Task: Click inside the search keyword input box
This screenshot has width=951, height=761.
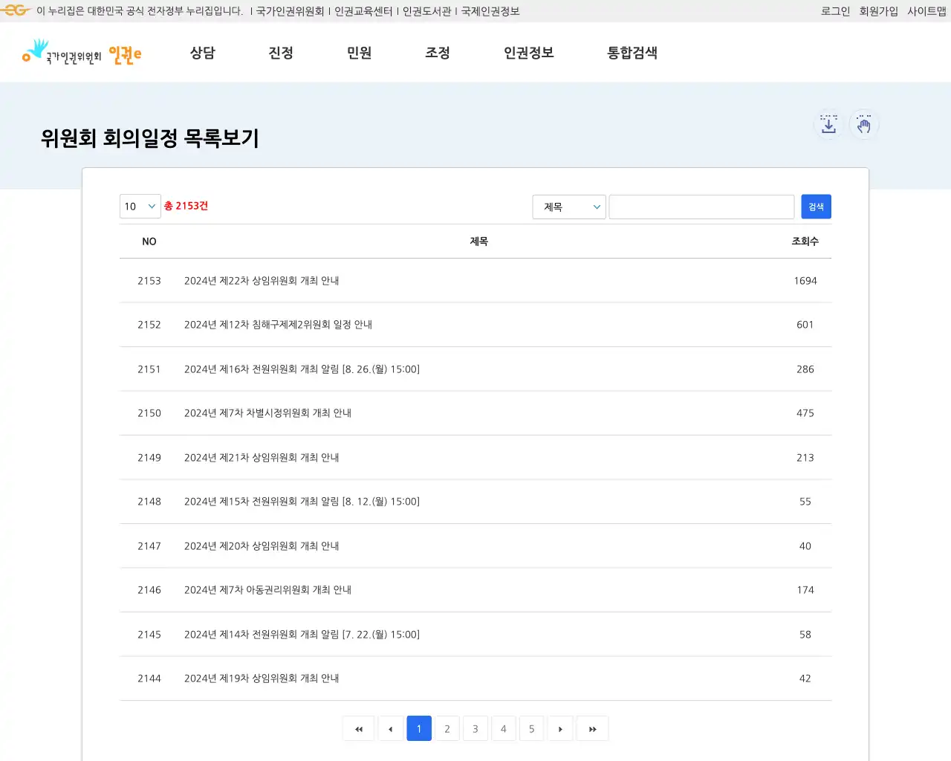Action: pos(701,207)
